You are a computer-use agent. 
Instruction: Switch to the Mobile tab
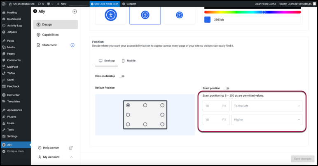click(x=128, y=61)
